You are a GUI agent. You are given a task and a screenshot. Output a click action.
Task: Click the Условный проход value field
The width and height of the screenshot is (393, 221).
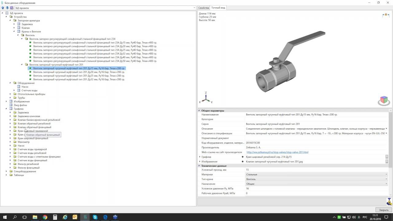pyautogui.click(x=316, y=170)
